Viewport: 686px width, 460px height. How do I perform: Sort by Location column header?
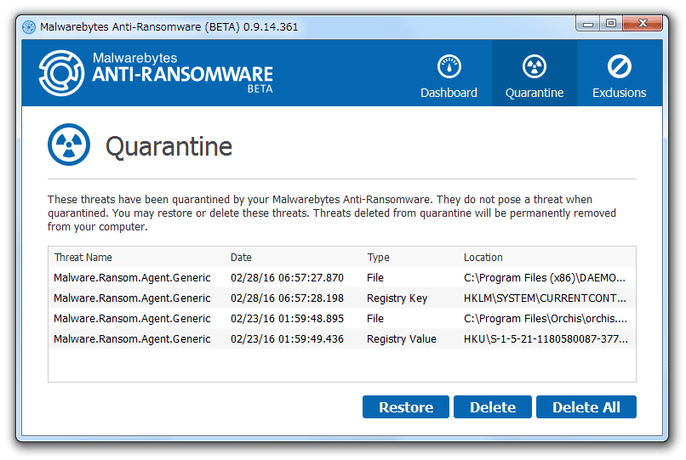[x=483, y=258]
